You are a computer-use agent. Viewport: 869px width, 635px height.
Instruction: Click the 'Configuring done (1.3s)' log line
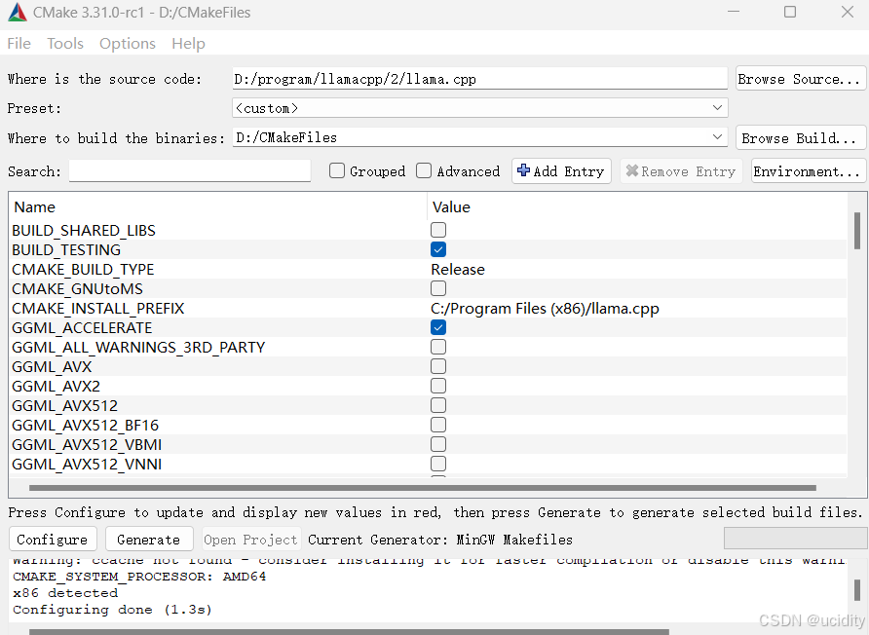point(112,610)
